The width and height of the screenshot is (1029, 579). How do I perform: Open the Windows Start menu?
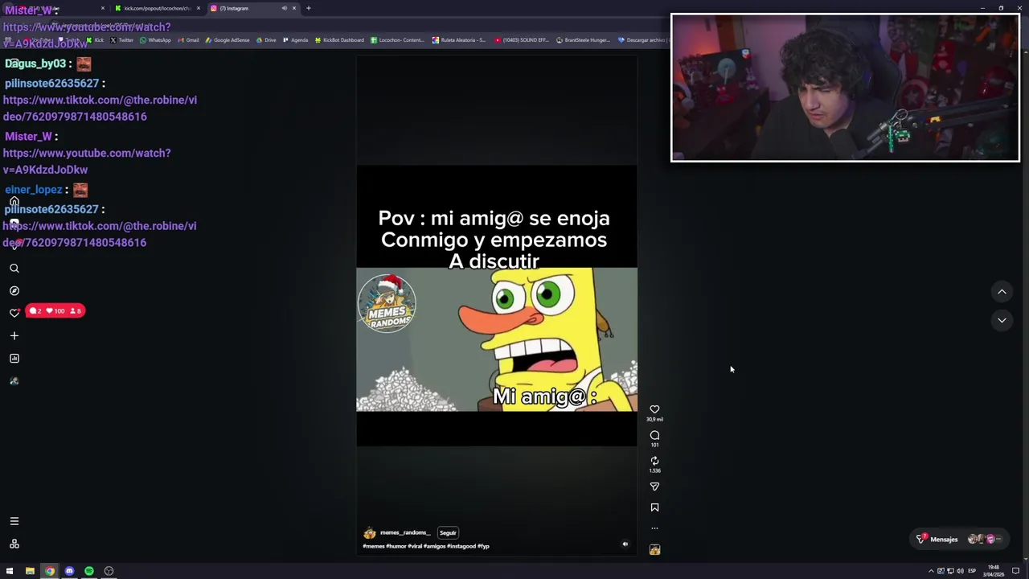(10, 571)
